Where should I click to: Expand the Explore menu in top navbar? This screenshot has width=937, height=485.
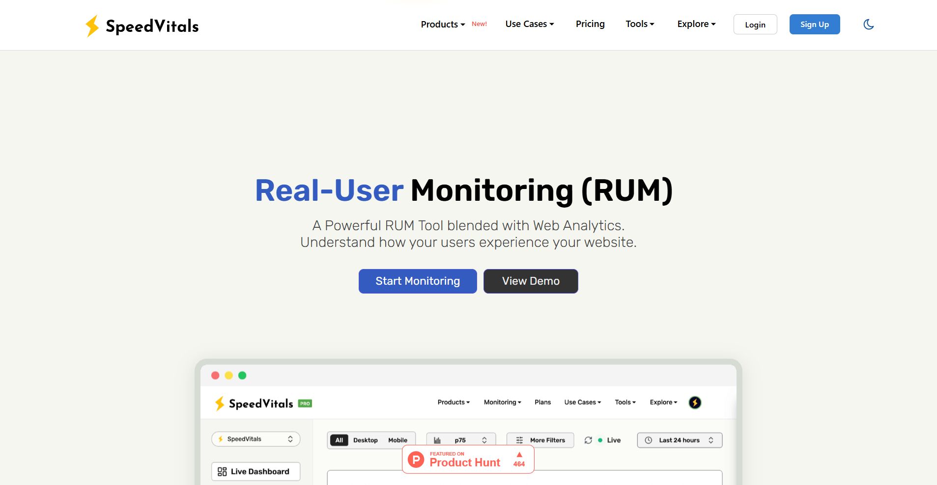pos(696,24)
